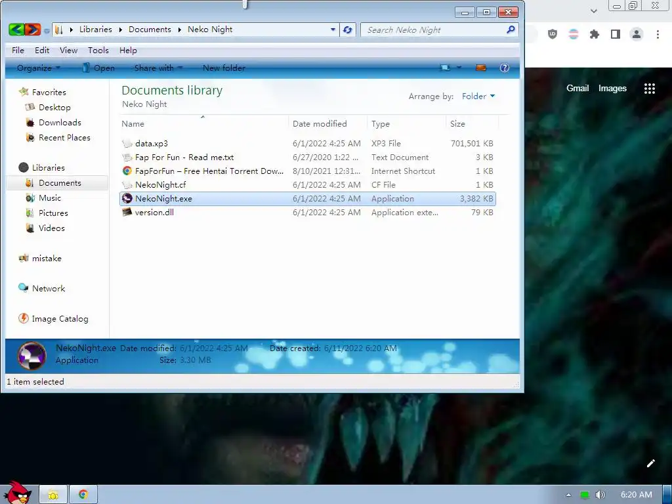
Task: Open the Help menu
Action: click(128, 50)
